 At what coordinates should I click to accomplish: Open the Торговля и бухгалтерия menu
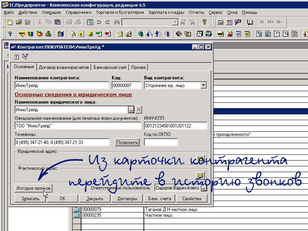coord(120,12)
